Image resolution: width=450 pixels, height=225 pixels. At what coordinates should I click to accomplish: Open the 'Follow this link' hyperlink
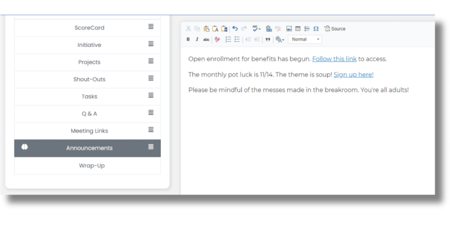(334, 59)
